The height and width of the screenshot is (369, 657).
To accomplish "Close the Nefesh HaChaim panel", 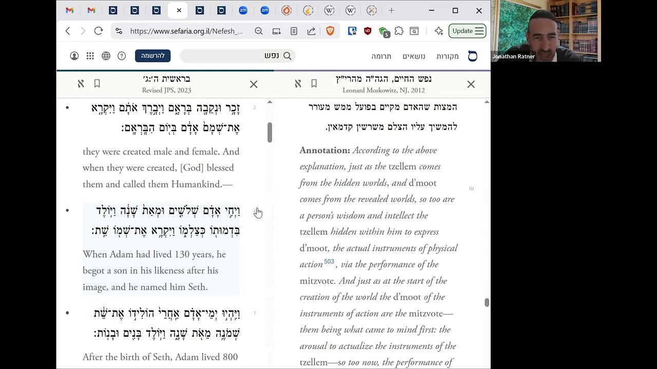I will [x=471, y=84].
